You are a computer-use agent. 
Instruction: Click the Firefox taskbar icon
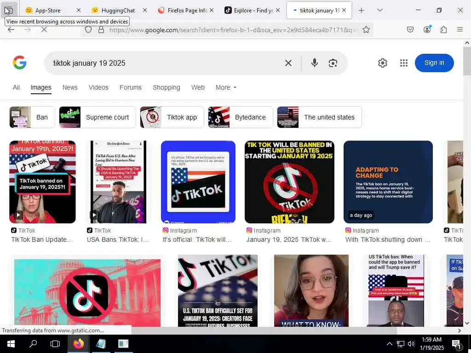coord(78,344)
